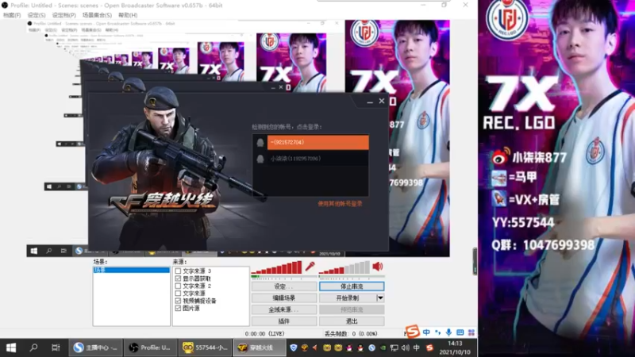The width and height of the screenshot is (635, 357).
Task: Open the 帮助(H) menu
Action: (128, 15)
